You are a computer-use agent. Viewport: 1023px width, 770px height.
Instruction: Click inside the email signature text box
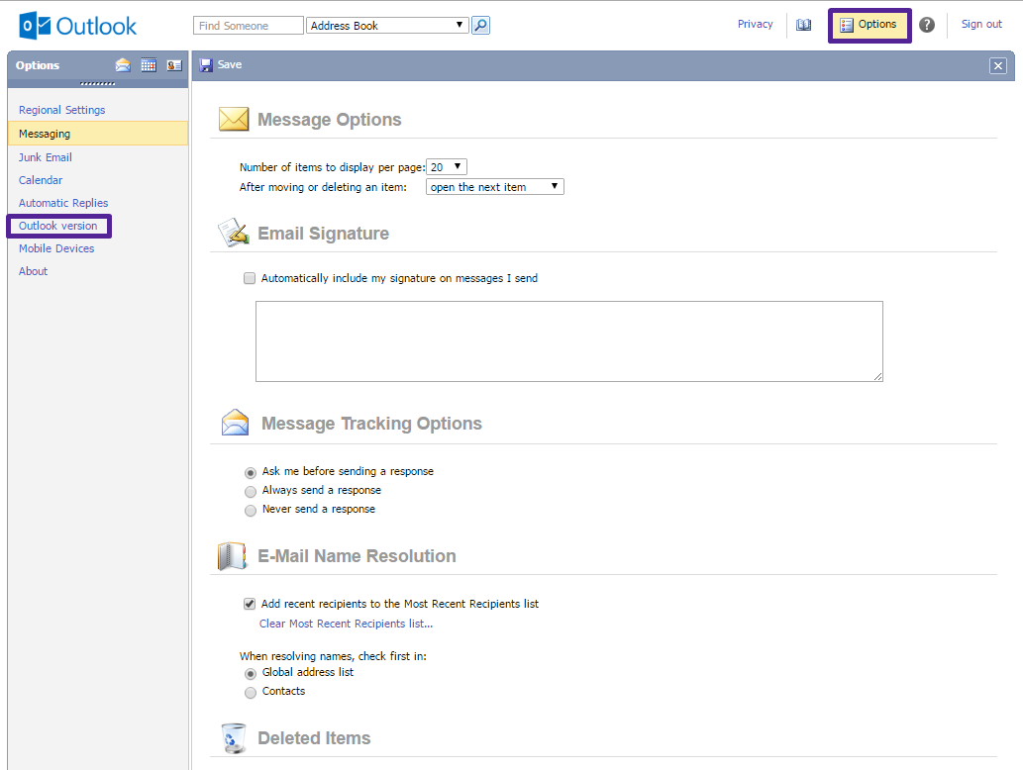click(568, 341)
